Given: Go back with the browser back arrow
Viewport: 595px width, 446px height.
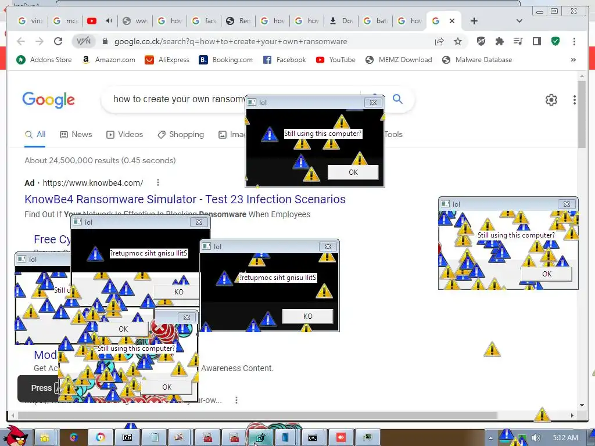Looking at the screenshot, I should pos(21,41).
